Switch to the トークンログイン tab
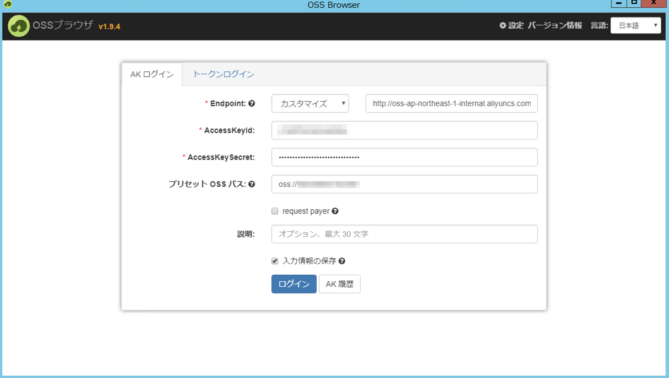The height and width of the screenshot is (378, 669). coord(223,74)
